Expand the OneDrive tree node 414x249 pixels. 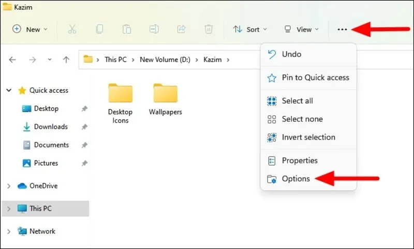coord(9,186)
